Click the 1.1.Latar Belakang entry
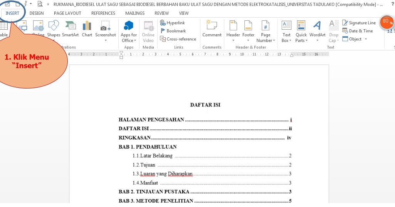The image size is (395, 207). point(212,156)
